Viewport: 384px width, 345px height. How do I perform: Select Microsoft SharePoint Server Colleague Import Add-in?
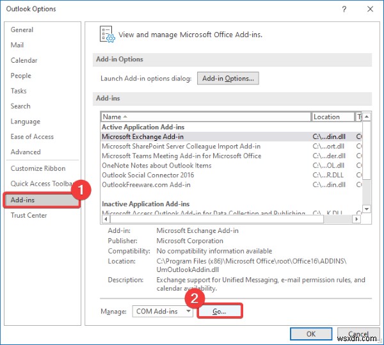coord(231,146)
